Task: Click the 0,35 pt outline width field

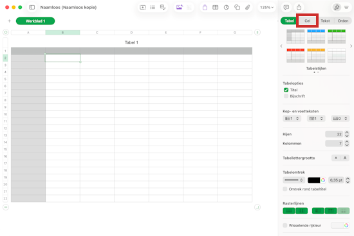Action: tap(336, 180)
